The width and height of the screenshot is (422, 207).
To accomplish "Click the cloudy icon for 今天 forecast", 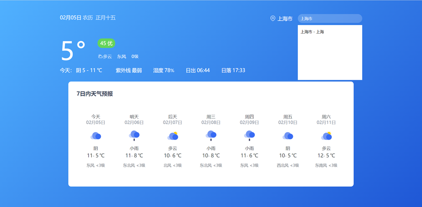I will [x=95, y=136].
